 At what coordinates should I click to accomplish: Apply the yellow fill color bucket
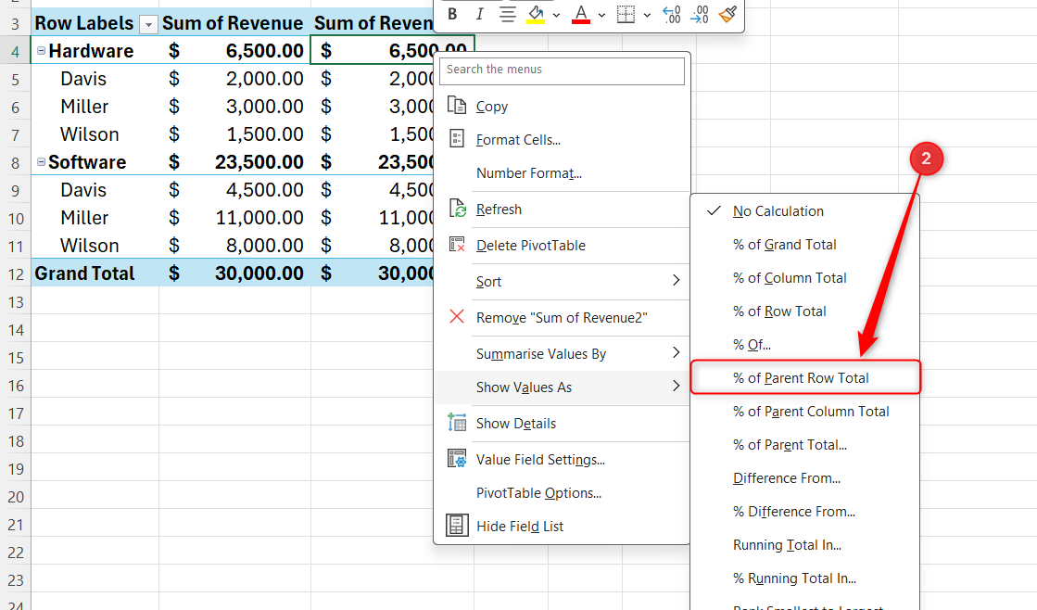536,14
